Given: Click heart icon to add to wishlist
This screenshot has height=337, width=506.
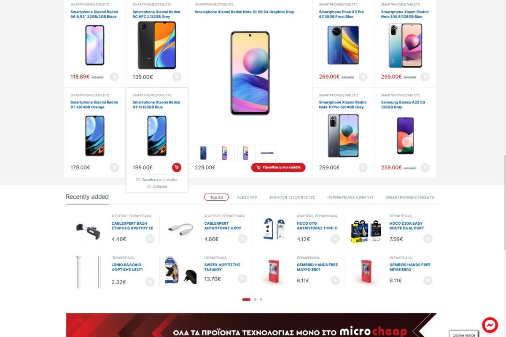Looking at the screenshot, I should tap(138, 180).
